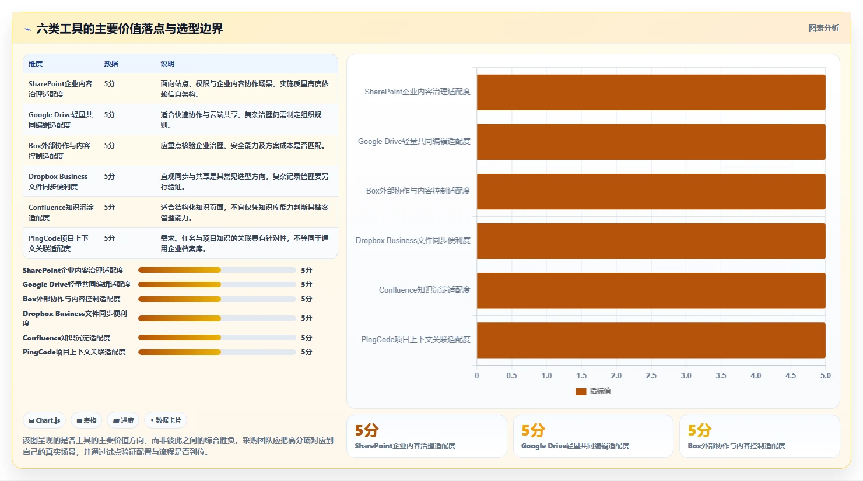Click the 5分 value in the SharePoint table row

point(110,84)
